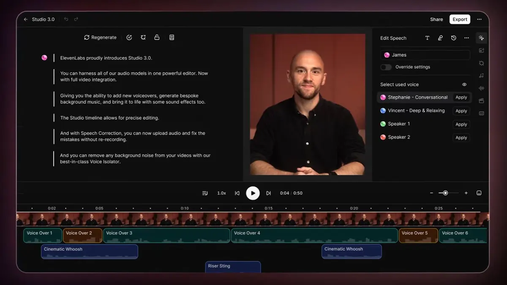Click the Export button

click(460, 19)
